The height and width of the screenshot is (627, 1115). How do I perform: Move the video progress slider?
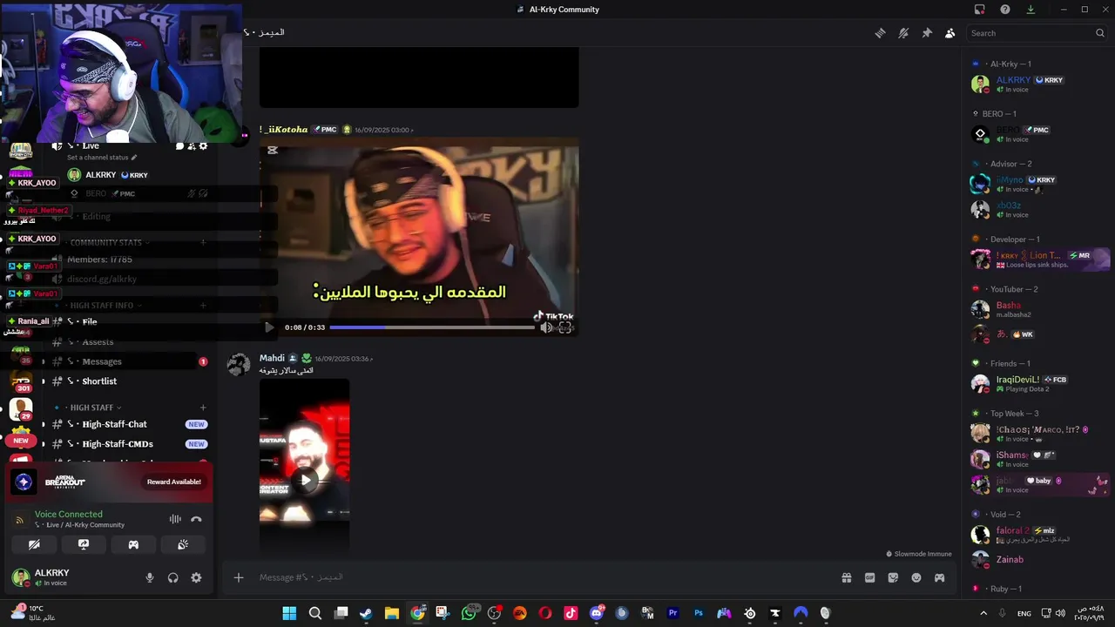pyautogui.click(x=431, y=327)
